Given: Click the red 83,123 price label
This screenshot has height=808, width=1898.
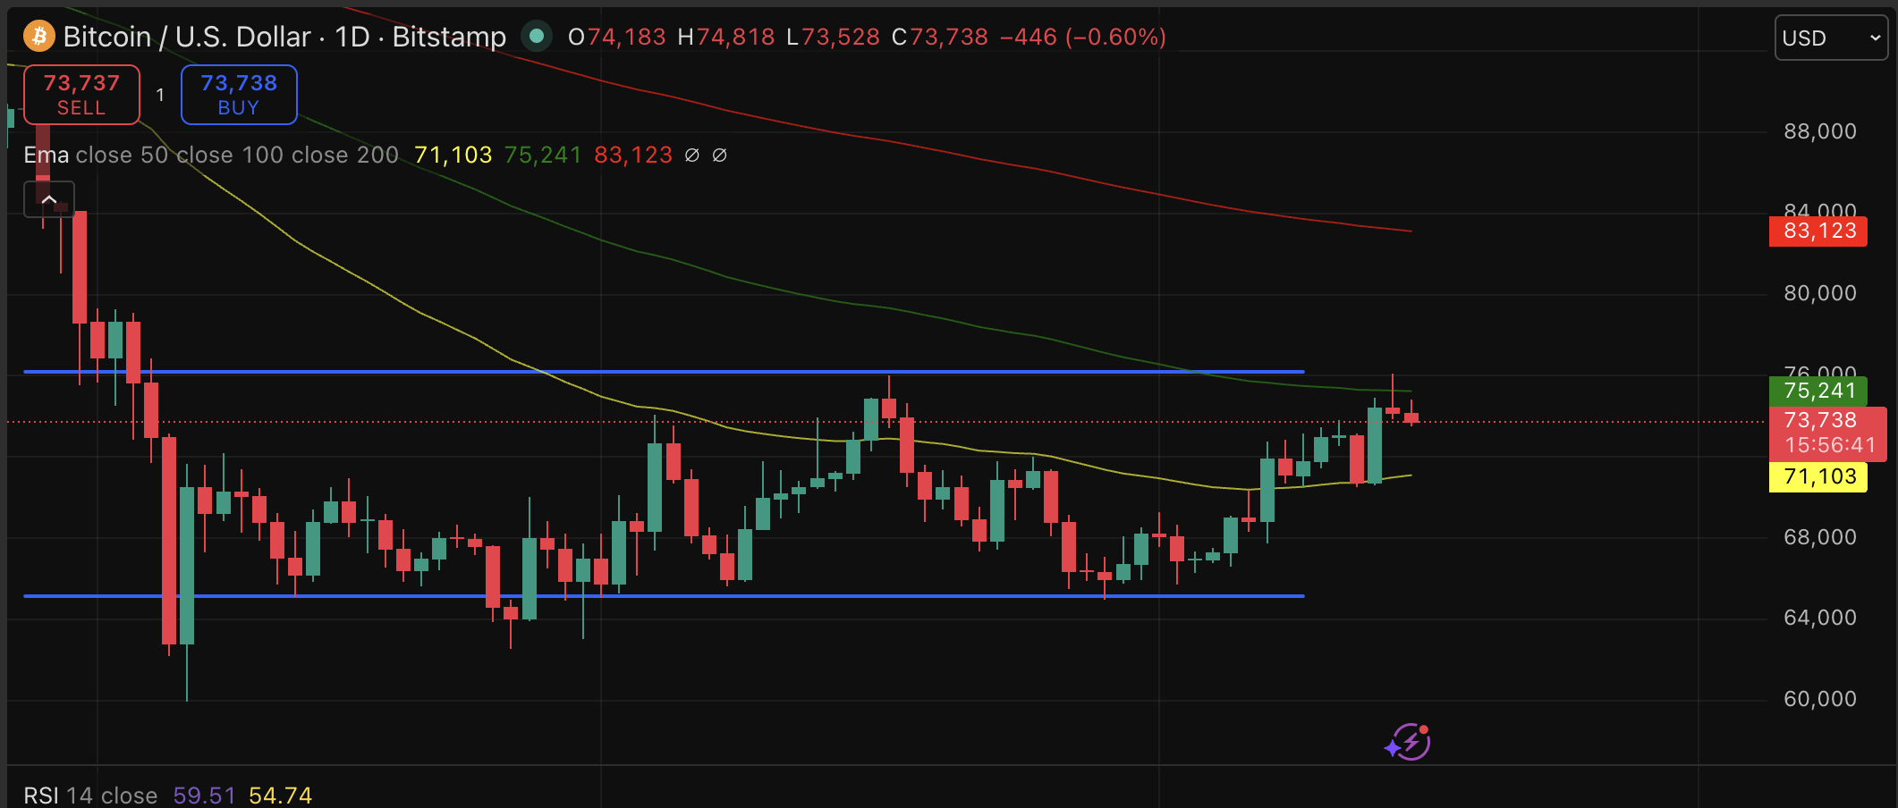Looking at the screenshot, I should [x=1818, y=231].
